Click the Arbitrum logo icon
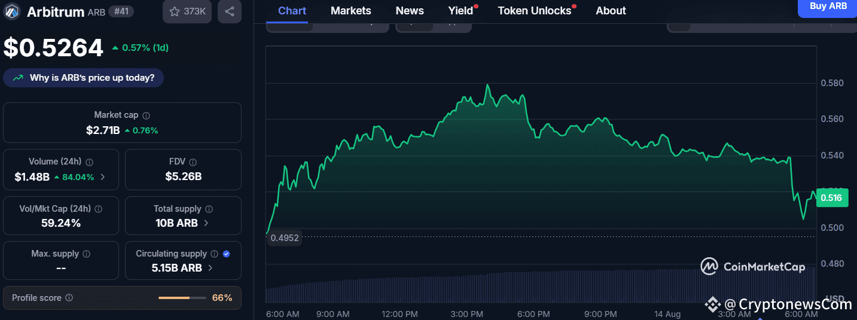This screenshot has width=857, height=320. click(13, 11)
